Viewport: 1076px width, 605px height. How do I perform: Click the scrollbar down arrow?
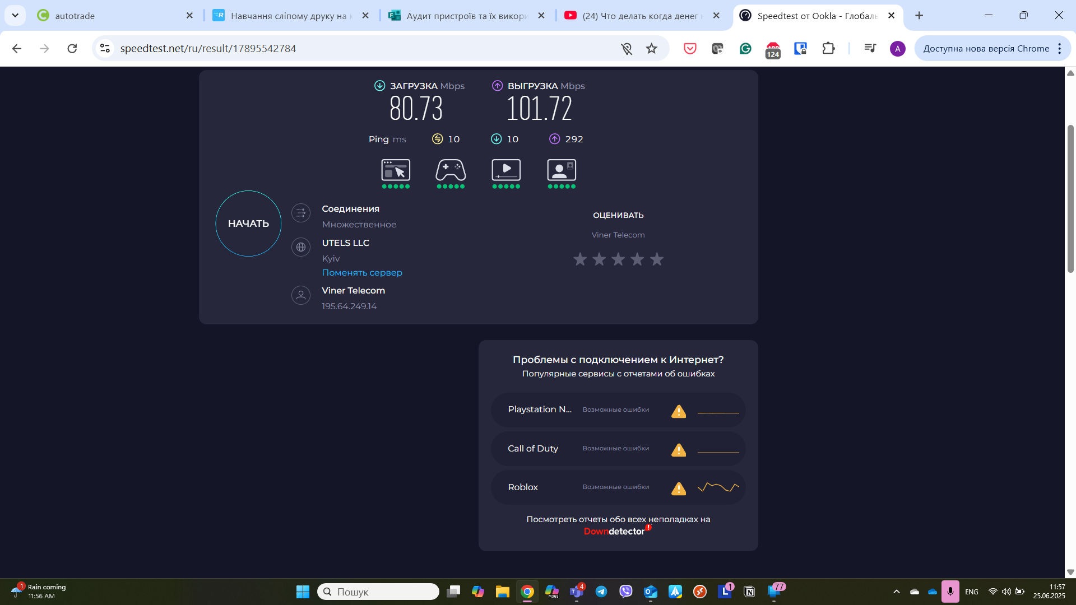(x=1070, y=572)
